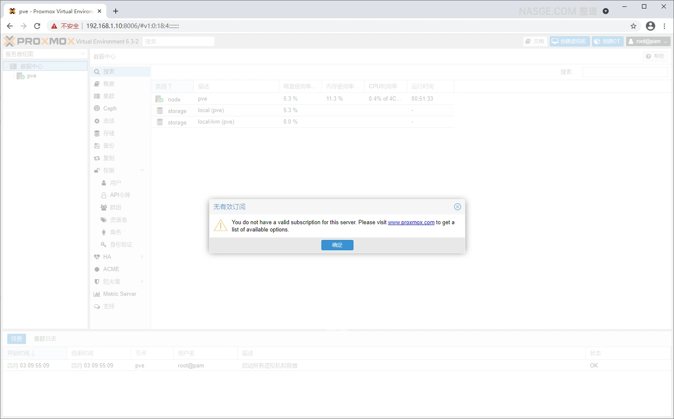Sort tasks by 开始时间 column
674x419 pixels.
(35, 353)
